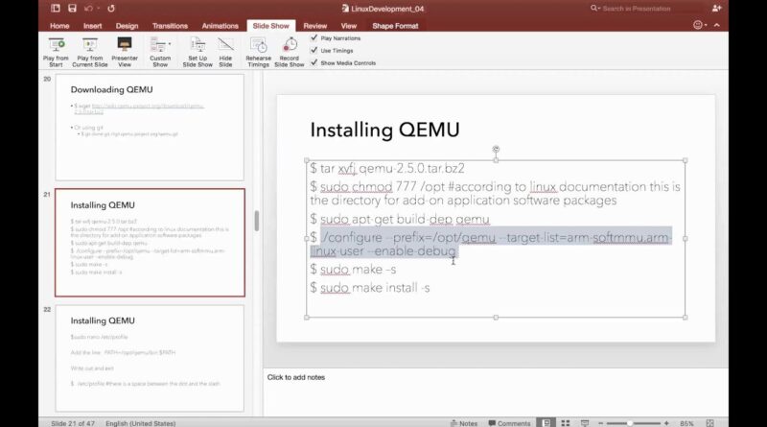Screen dimensions: 767x427
Task: Select the Slide Show tab
Action: point(271,26)
